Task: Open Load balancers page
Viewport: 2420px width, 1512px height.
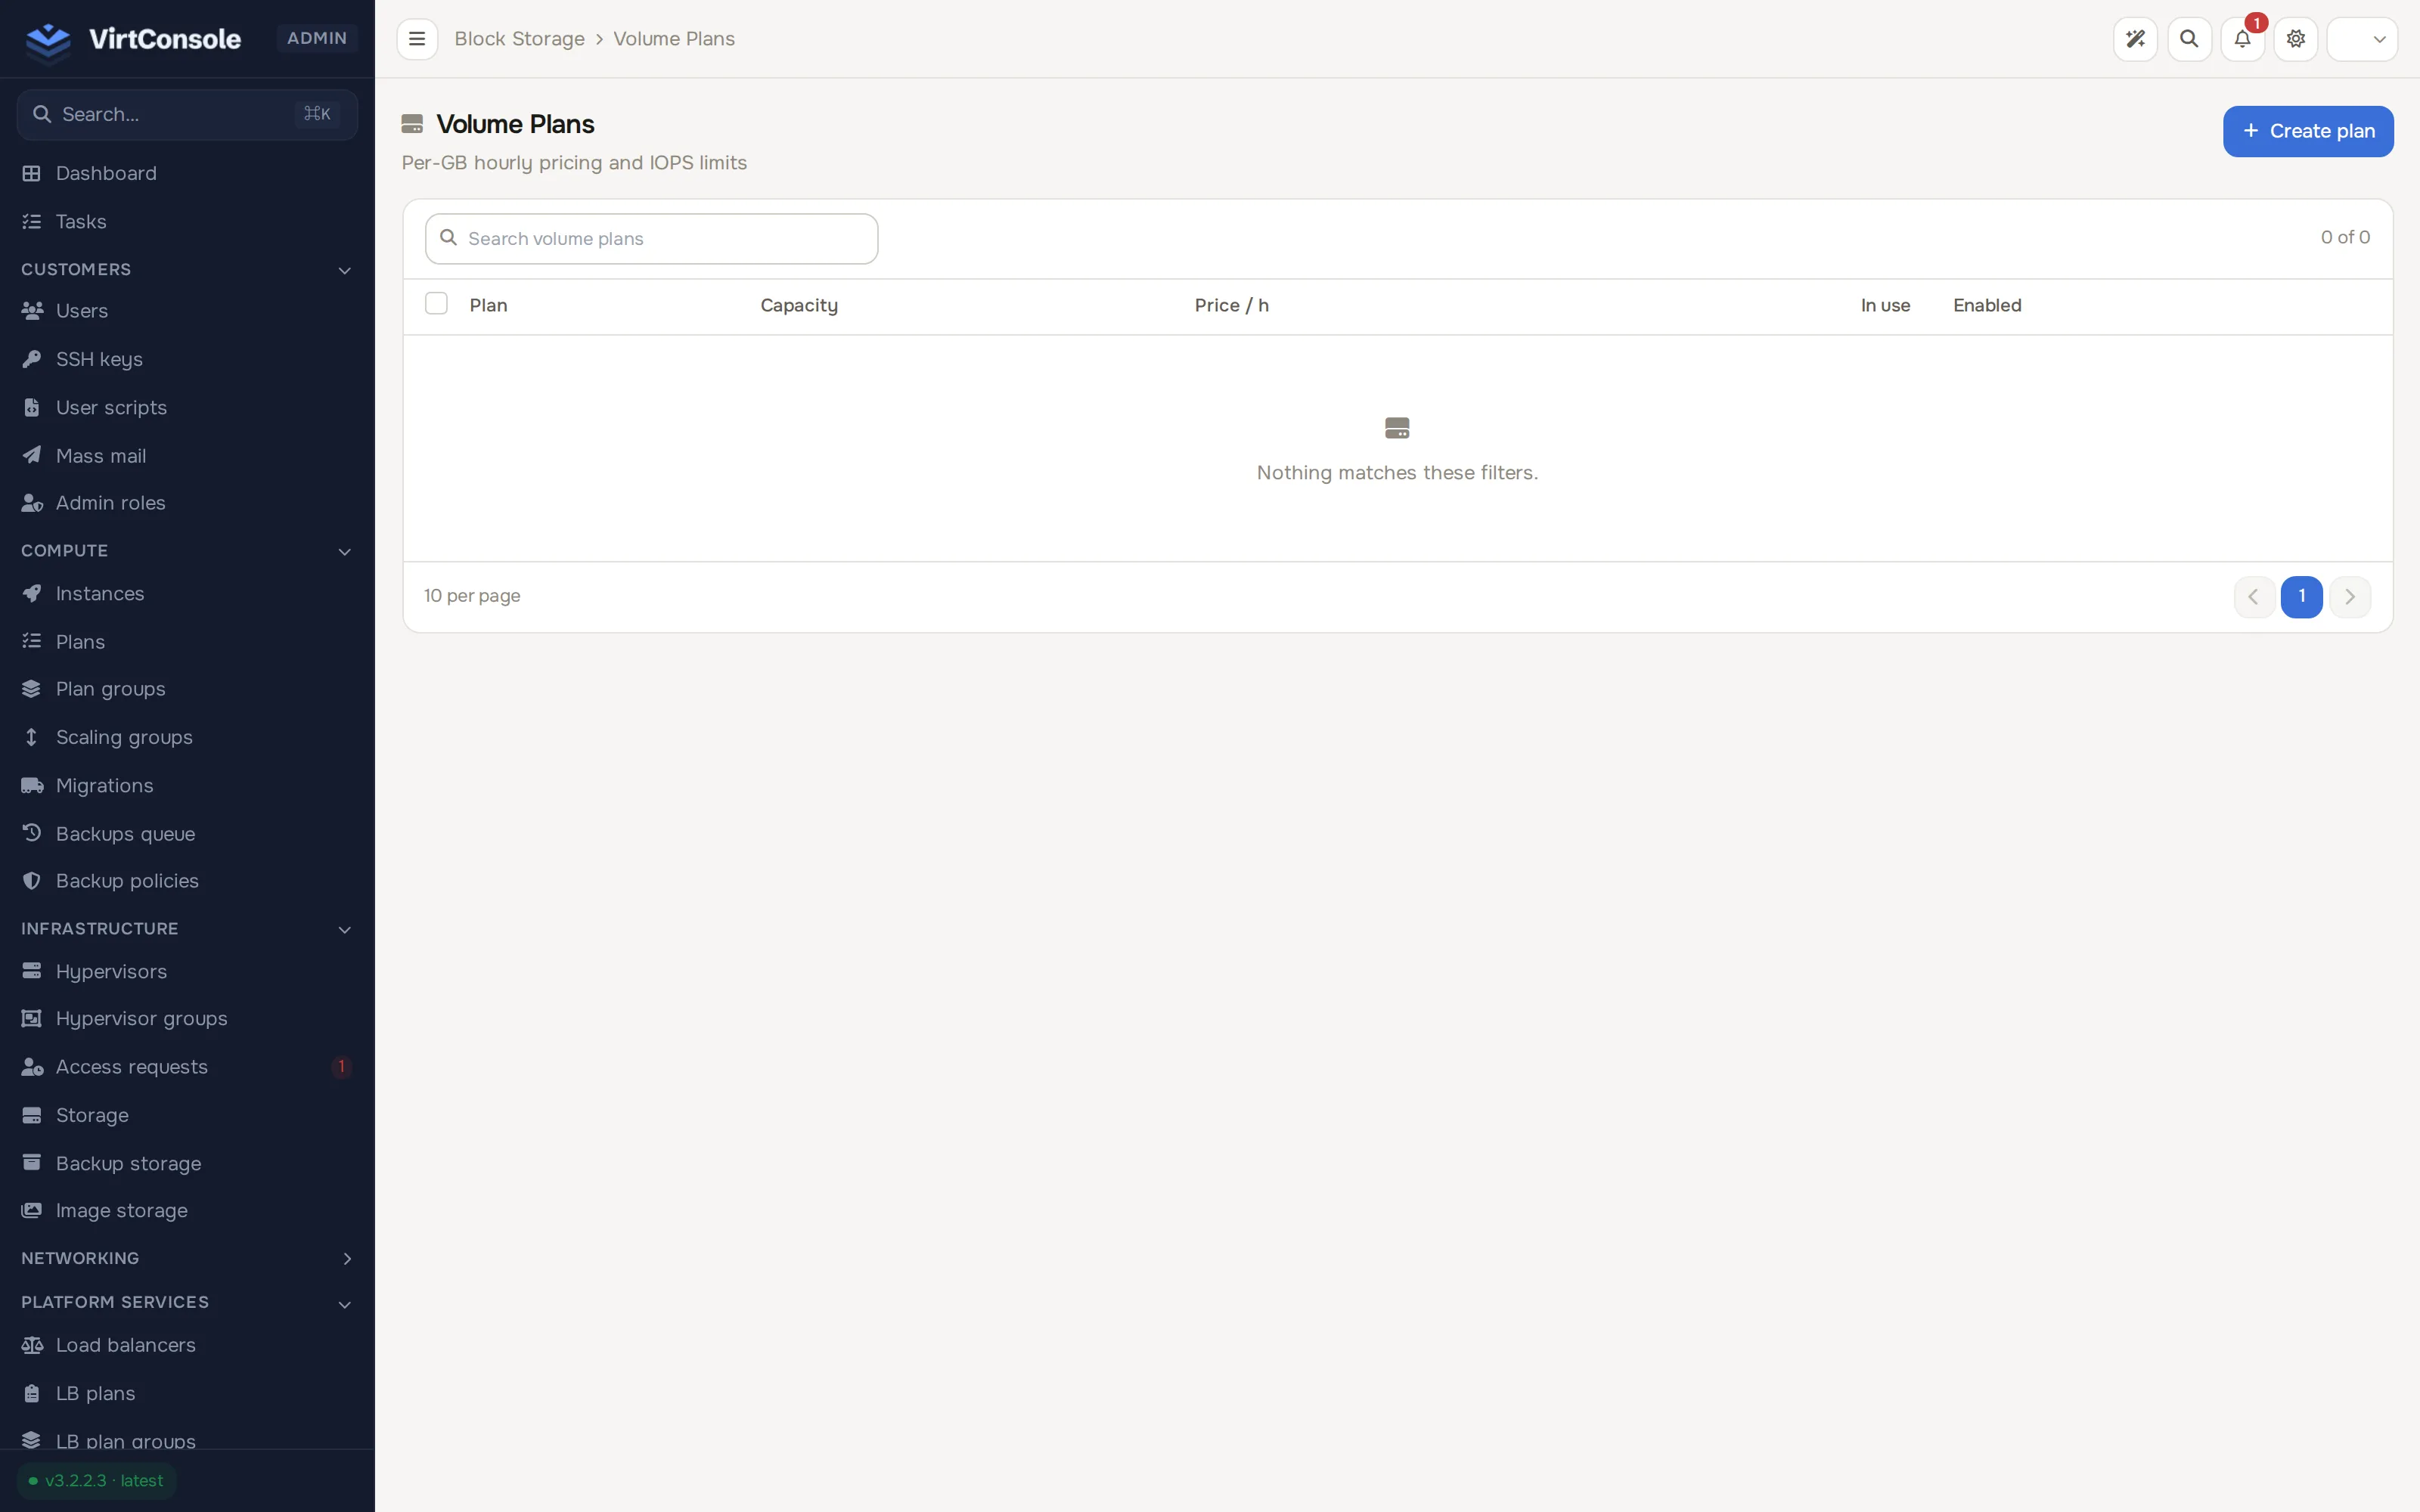Action: click(187, 1345)
